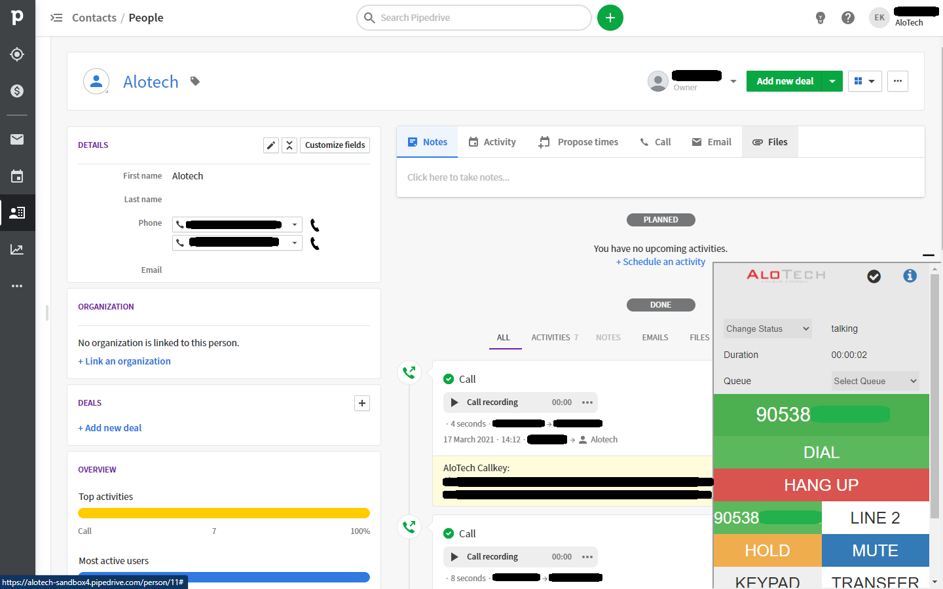943x589 pixels.
Task: Open Deals via the dollar sidebar icon
Action: pyautogui.click(x=17, y=91)
